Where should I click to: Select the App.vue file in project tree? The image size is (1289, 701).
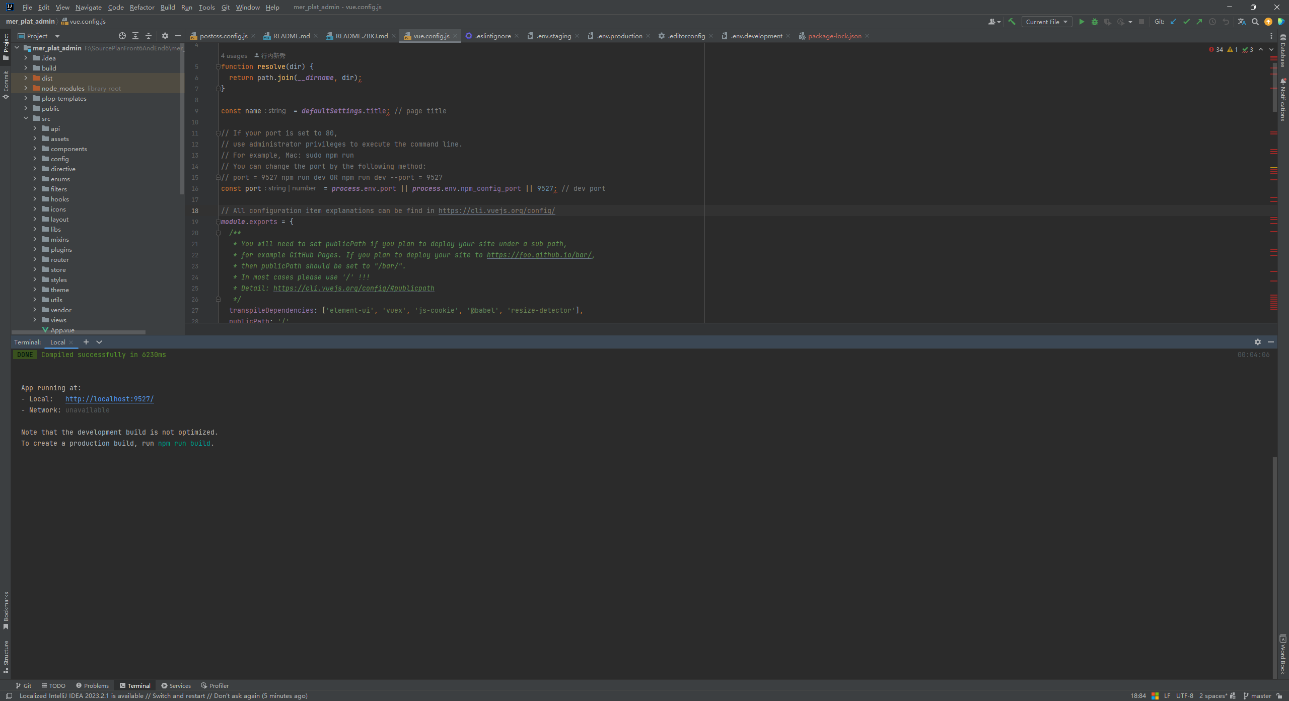pos(62,330)
